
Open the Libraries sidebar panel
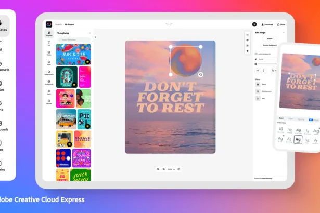tap(49, 102)
